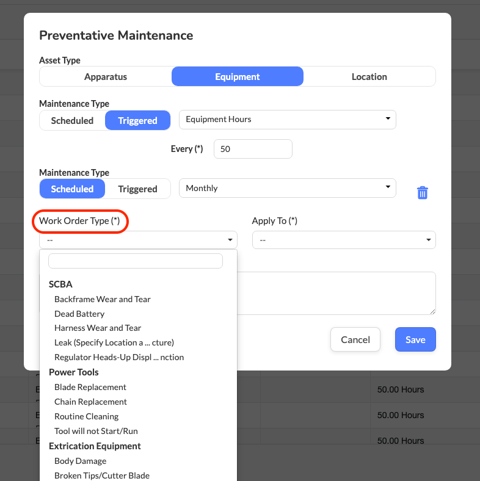Switch first maintenance type to Scheduled
The image size is (480, 481).
click(x=72, y=121)
